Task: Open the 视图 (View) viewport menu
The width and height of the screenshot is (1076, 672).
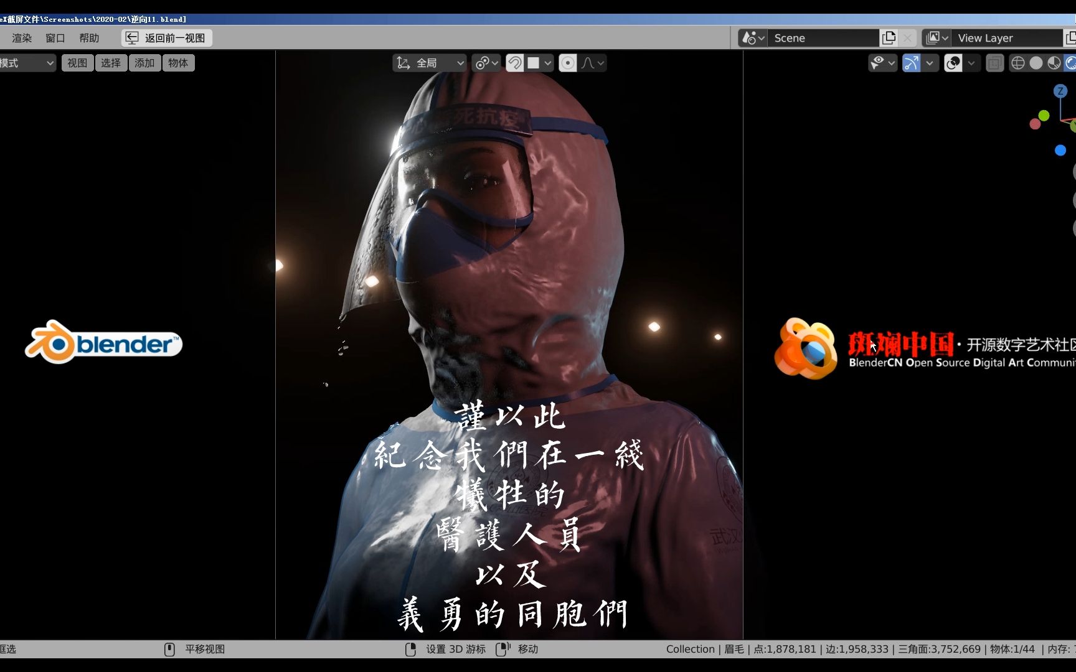Action: [x=77, y=63]
